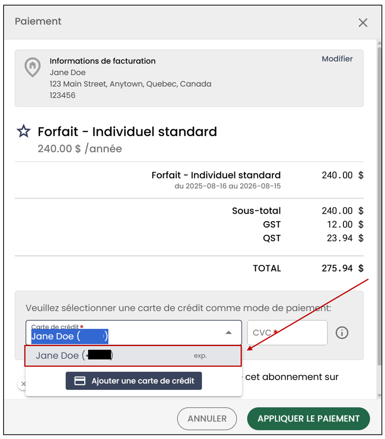Click the credit card icon on Ajouter button
385x439 pixels.
click(80, 381)
